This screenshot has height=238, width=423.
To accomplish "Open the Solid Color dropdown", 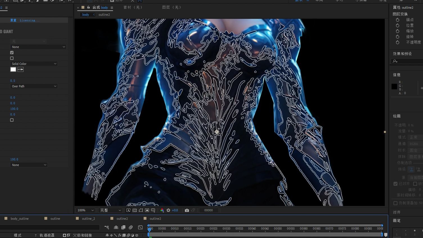I will point(34,64).
